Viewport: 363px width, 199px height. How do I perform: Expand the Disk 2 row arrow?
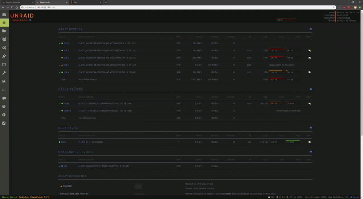tap(60, 58)
